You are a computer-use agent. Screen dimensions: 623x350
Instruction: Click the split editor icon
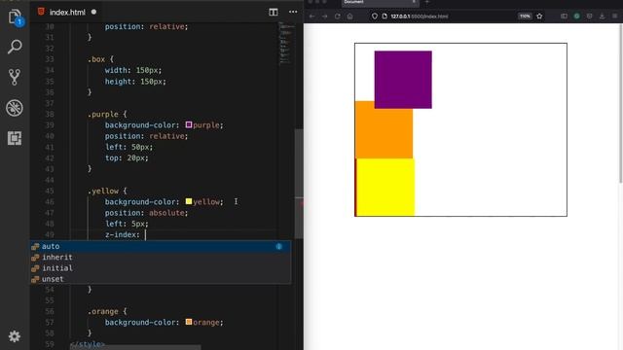(x=273, y=12)
